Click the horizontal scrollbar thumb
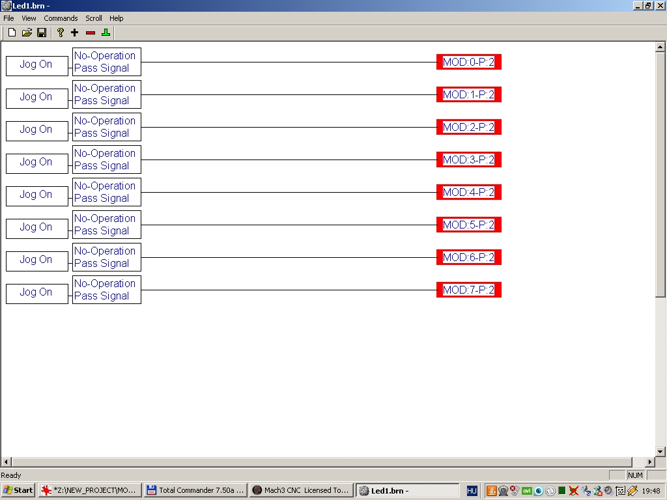The height and width of the screenshot is (500, 667). tap(322, 462)
